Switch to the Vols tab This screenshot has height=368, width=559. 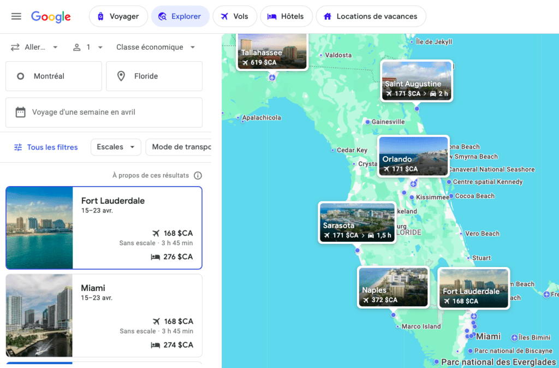click(235, 16)
